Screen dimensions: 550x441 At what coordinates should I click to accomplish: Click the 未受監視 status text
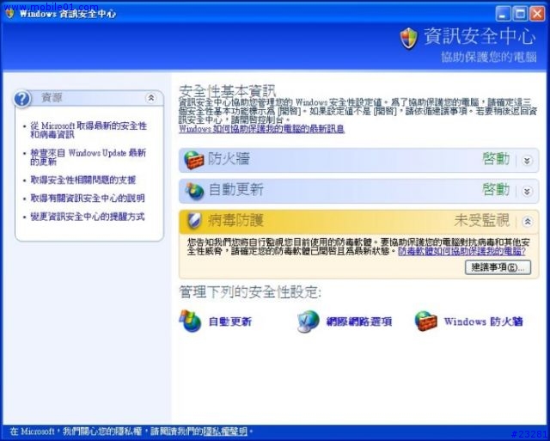click(x=482, y=221)
